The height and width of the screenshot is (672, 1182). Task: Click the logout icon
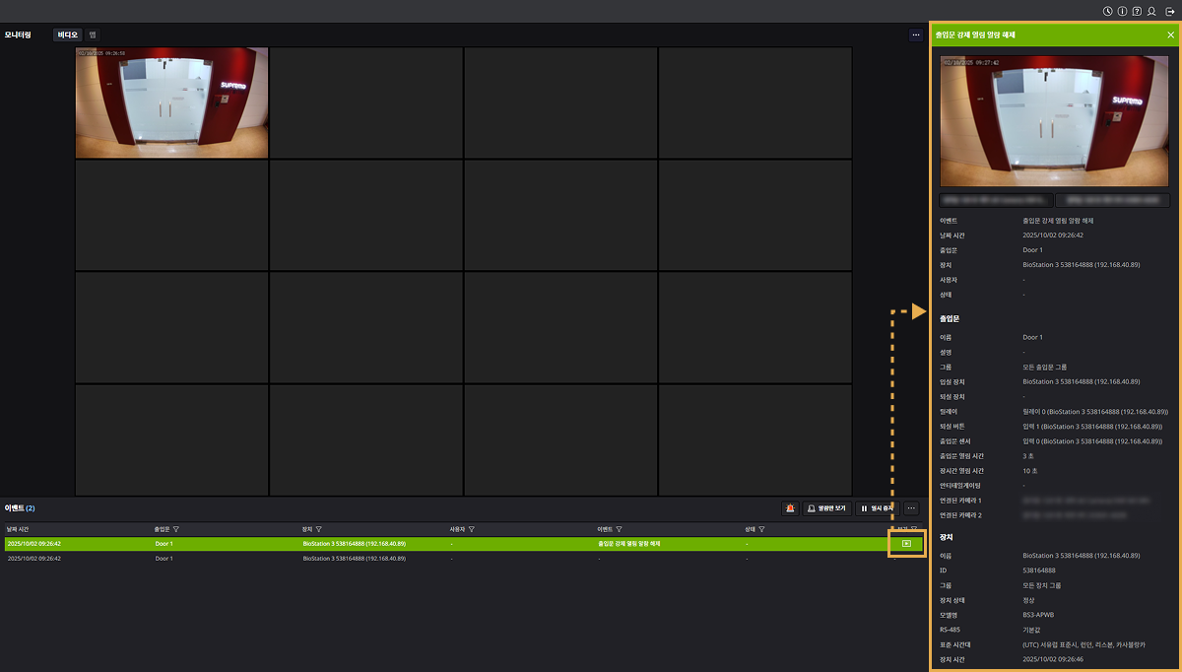point(1168,11)
